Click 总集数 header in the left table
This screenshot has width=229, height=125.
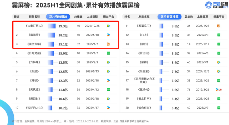[x=78, y=17]
